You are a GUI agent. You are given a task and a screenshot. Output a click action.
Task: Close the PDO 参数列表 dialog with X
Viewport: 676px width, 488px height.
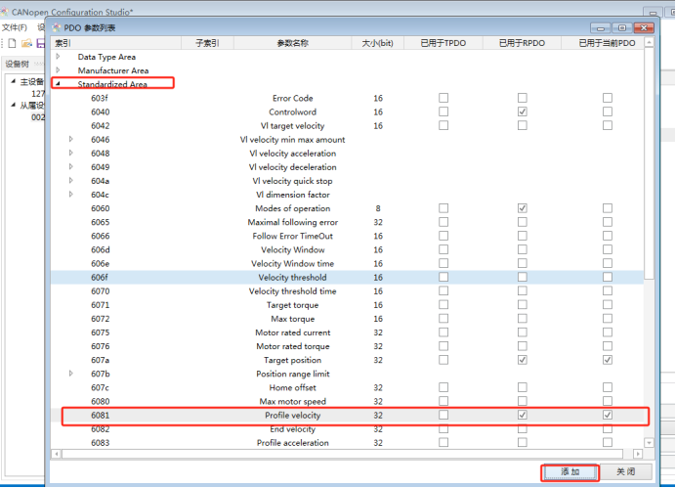(644, 28)
